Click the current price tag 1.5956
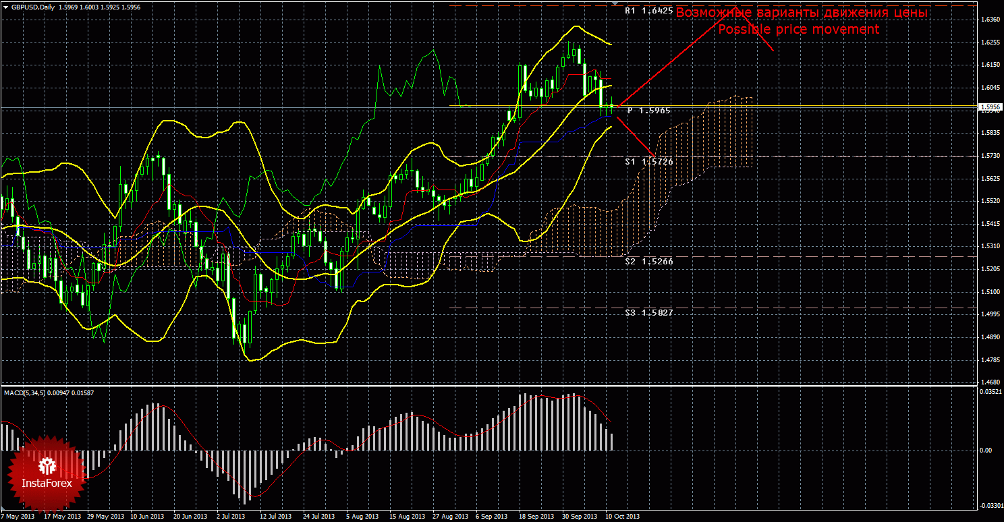 point(990,107)
